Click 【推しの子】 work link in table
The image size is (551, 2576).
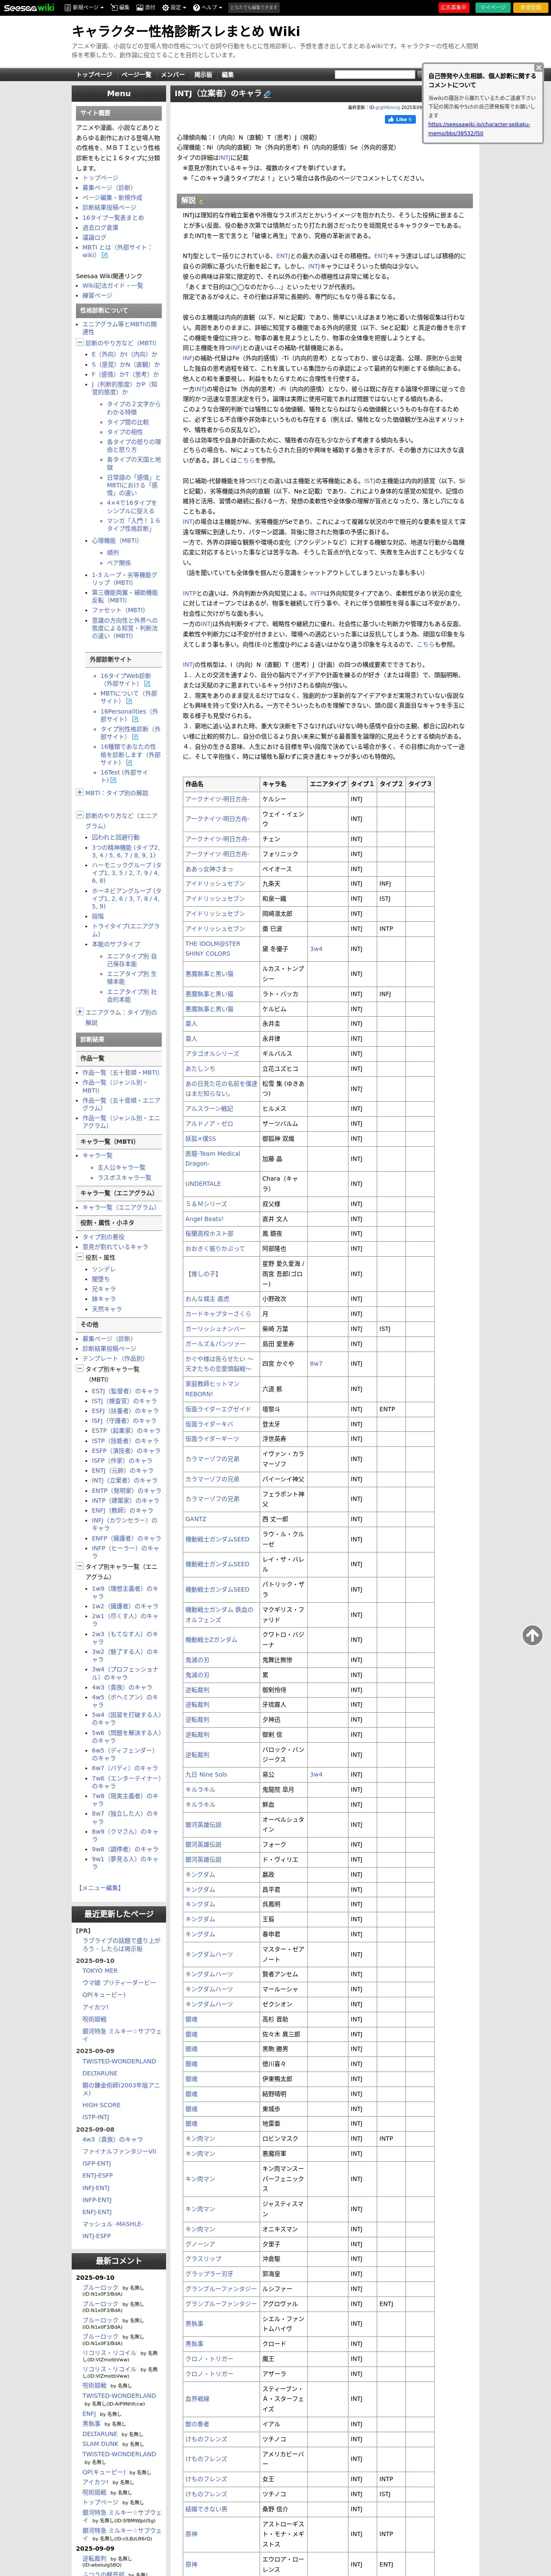coord(202,1274)
